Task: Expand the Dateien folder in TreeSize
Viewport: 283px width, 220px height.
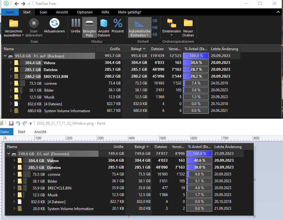Action: coord(11,69)
